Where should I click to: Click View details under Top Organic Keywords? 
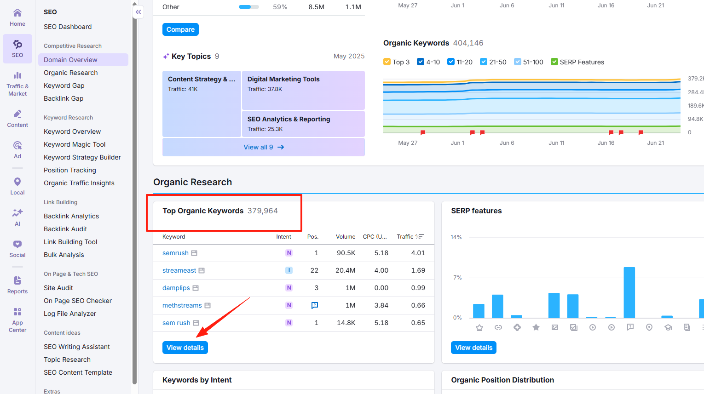[x=185, y=348]
